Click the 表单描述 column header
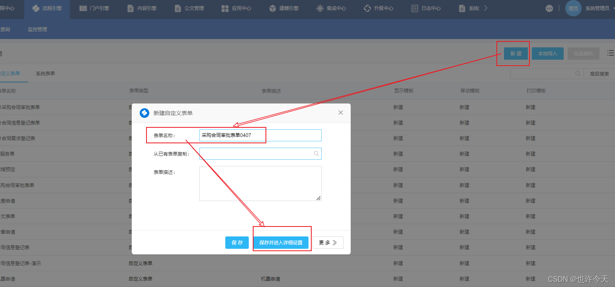615x287 pixels. (x=271, y=91)
